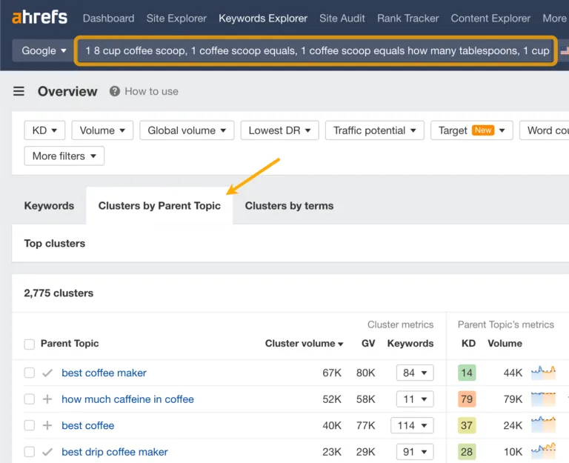Image resolution: width=569 pixels, height=463 pixels.
Task: Click the 67K cluster volume cell
Action: (x=332, y=373)
